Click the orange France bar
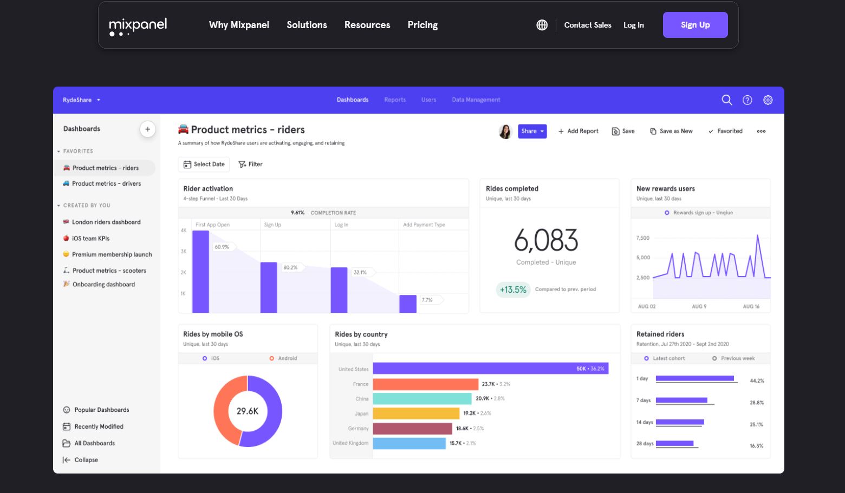 (x=426, y=384)
